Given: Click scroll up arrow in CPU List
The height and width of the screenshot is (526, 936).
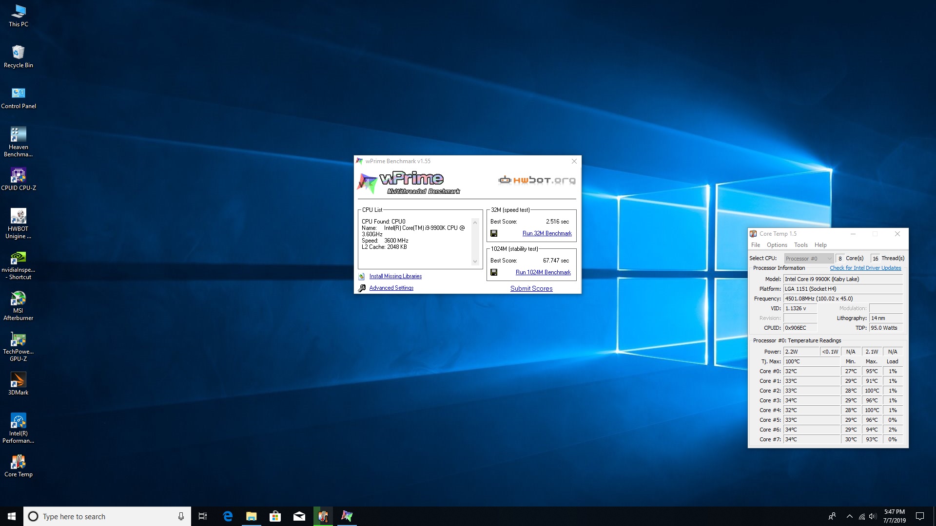Looking at the screenshot, I should [x=475, y=222].
